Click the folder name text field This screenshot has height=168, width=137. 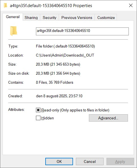coord(82,31)
